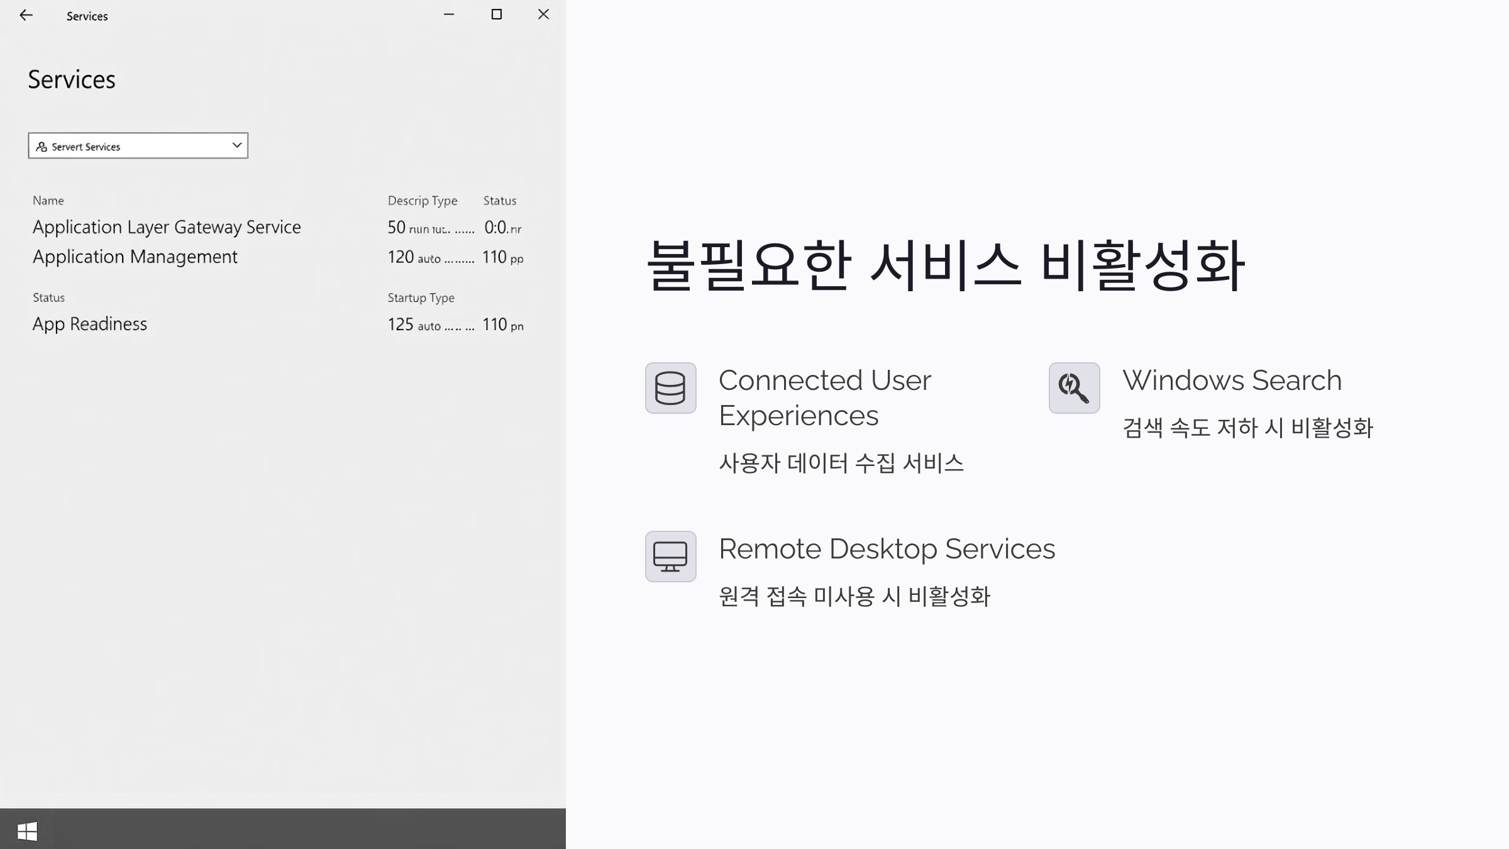Click the Windows Start logo on taskbar

pyautogui.click(x=27, y=831)
